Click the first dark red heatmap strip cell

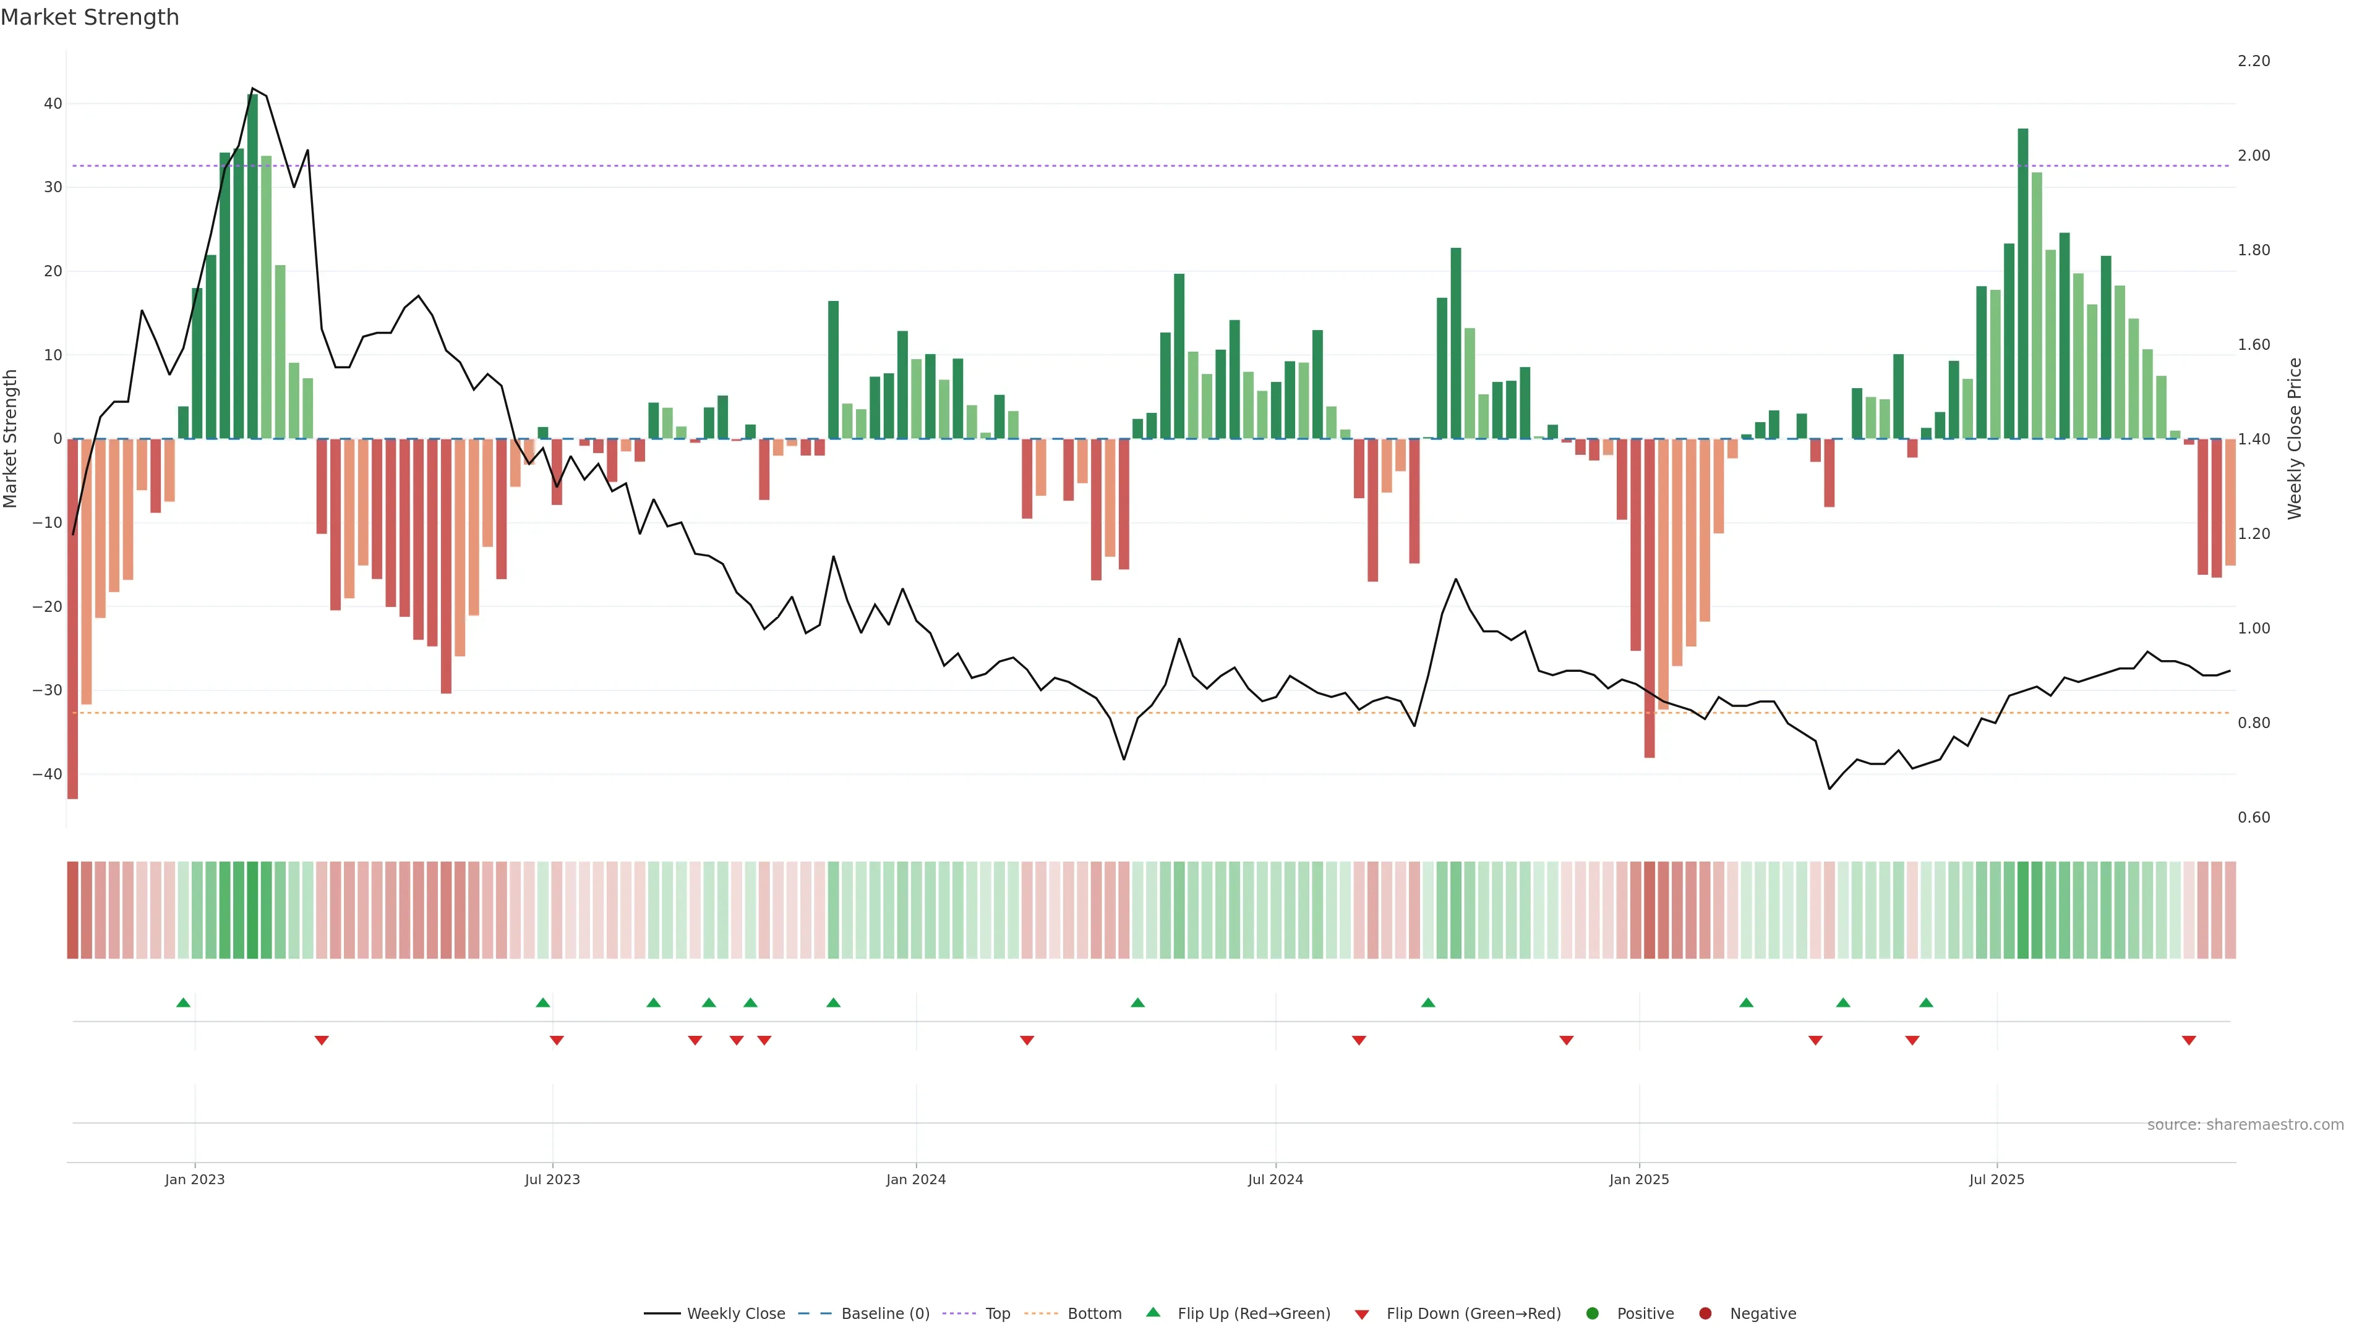pyautogui.click(x=73, y=910)
